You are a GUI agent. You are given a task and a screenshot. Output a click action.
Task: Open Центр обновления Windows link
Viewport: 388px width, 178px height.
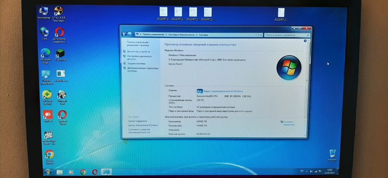tap(143, 125)
